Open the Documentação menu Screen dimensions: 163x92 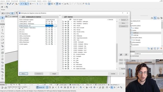(32, 1)
